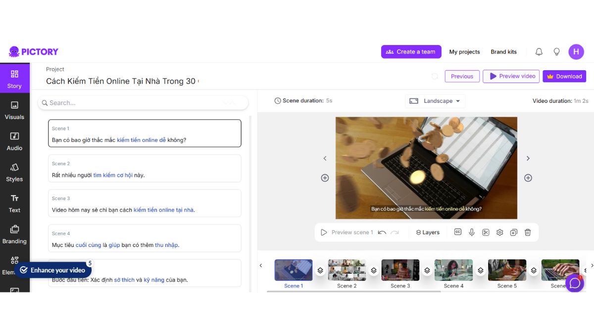Click the trash delete scene icon
The height and width of the screenshot is (334, 594).
528,232
